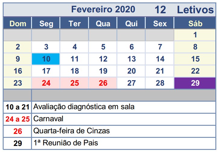Viewport: 219px width, 152px height.
Task: Click the Sáb column header
Action: tap(195, 23)
